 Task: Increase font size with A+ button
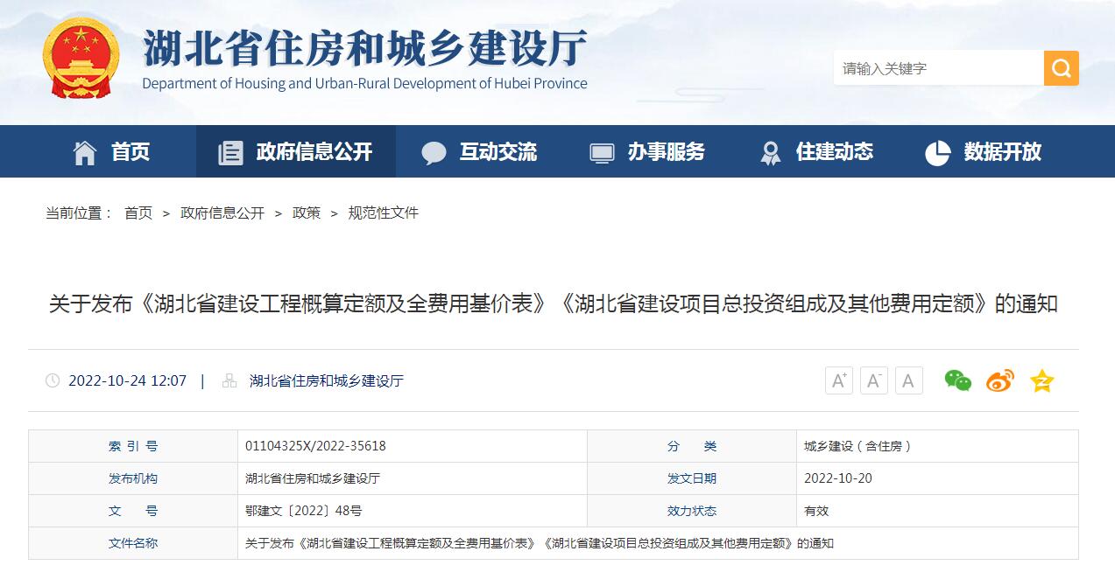(x=838, y=380)
